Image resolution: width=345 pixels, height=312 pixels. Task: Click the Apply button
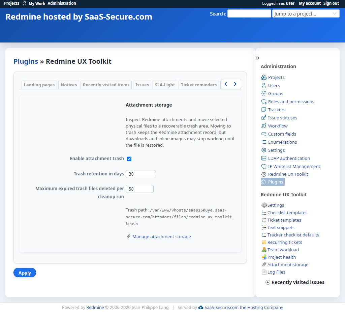coord(25,273)
